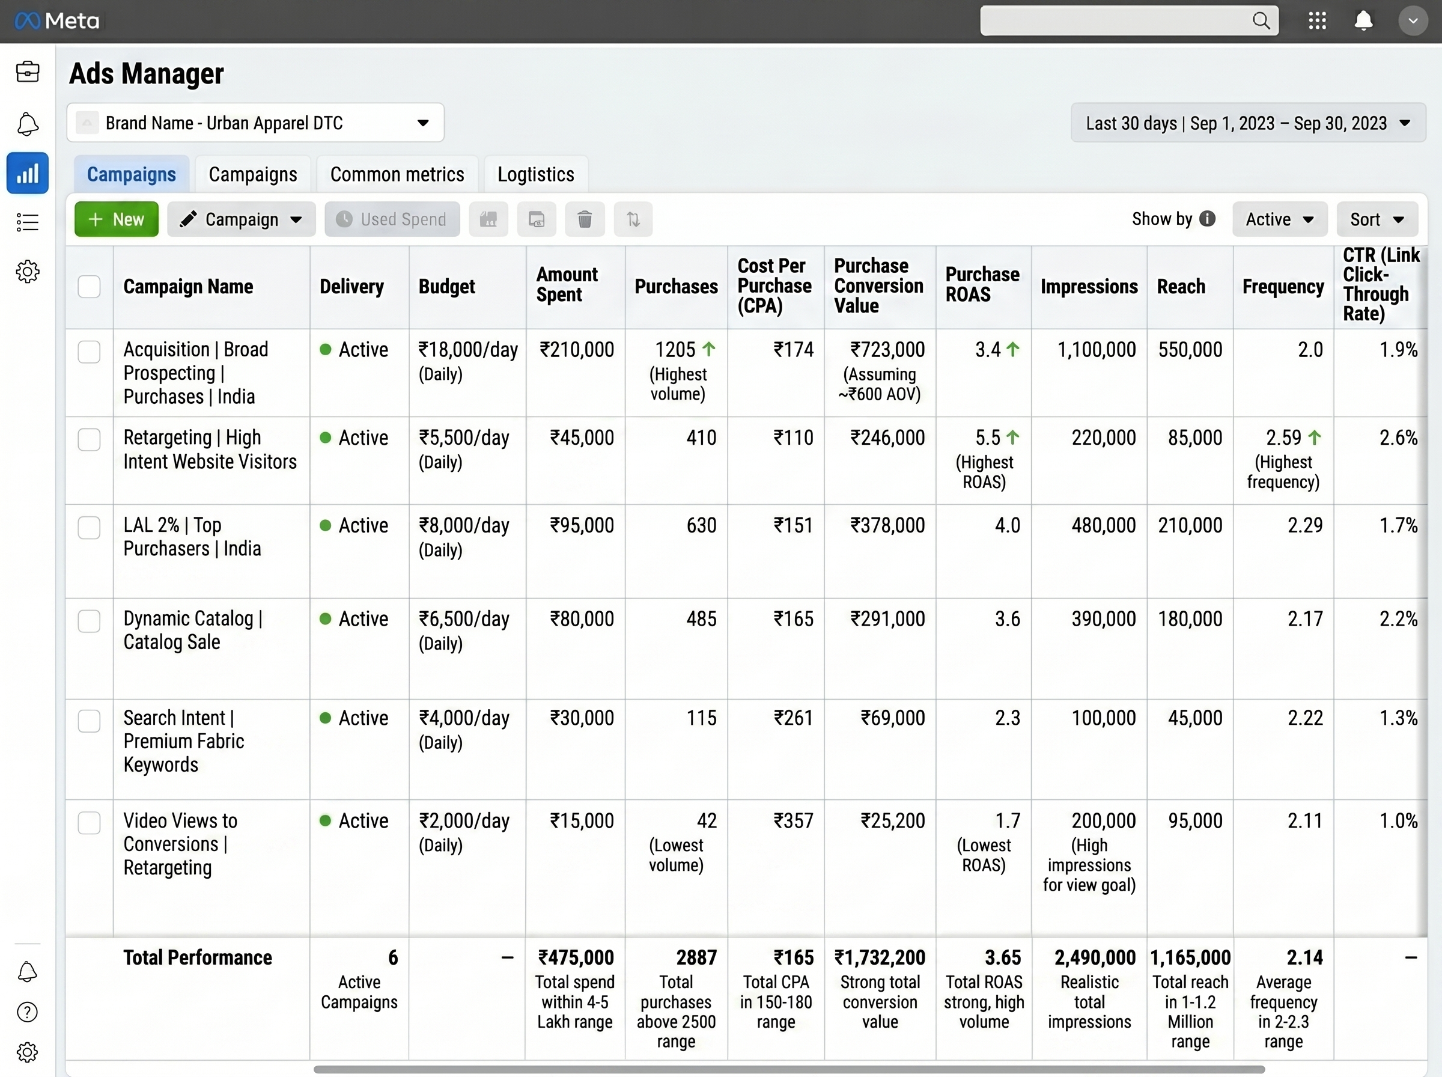Open upper sidebar gear settings

point(28,271)
